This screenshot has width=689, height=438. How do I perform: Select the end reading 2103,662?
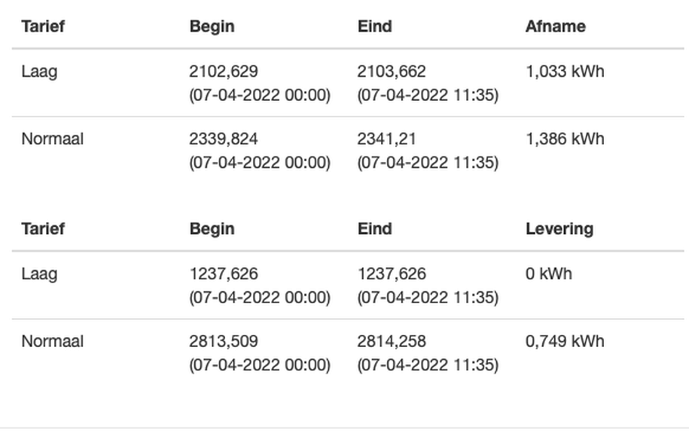[392, 72]
